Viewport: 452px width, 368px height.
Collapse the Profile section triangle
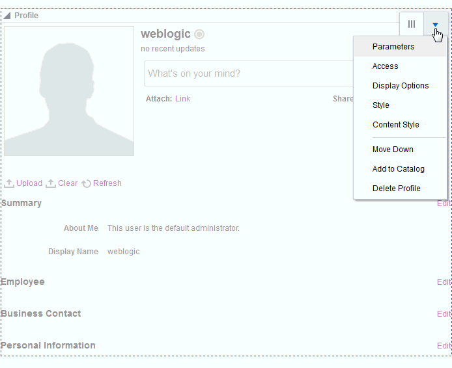click(7, 16)
